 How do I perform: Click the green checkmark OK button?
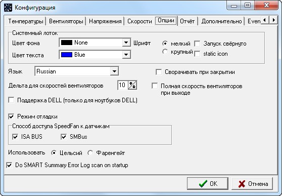[x=208, y=183]
